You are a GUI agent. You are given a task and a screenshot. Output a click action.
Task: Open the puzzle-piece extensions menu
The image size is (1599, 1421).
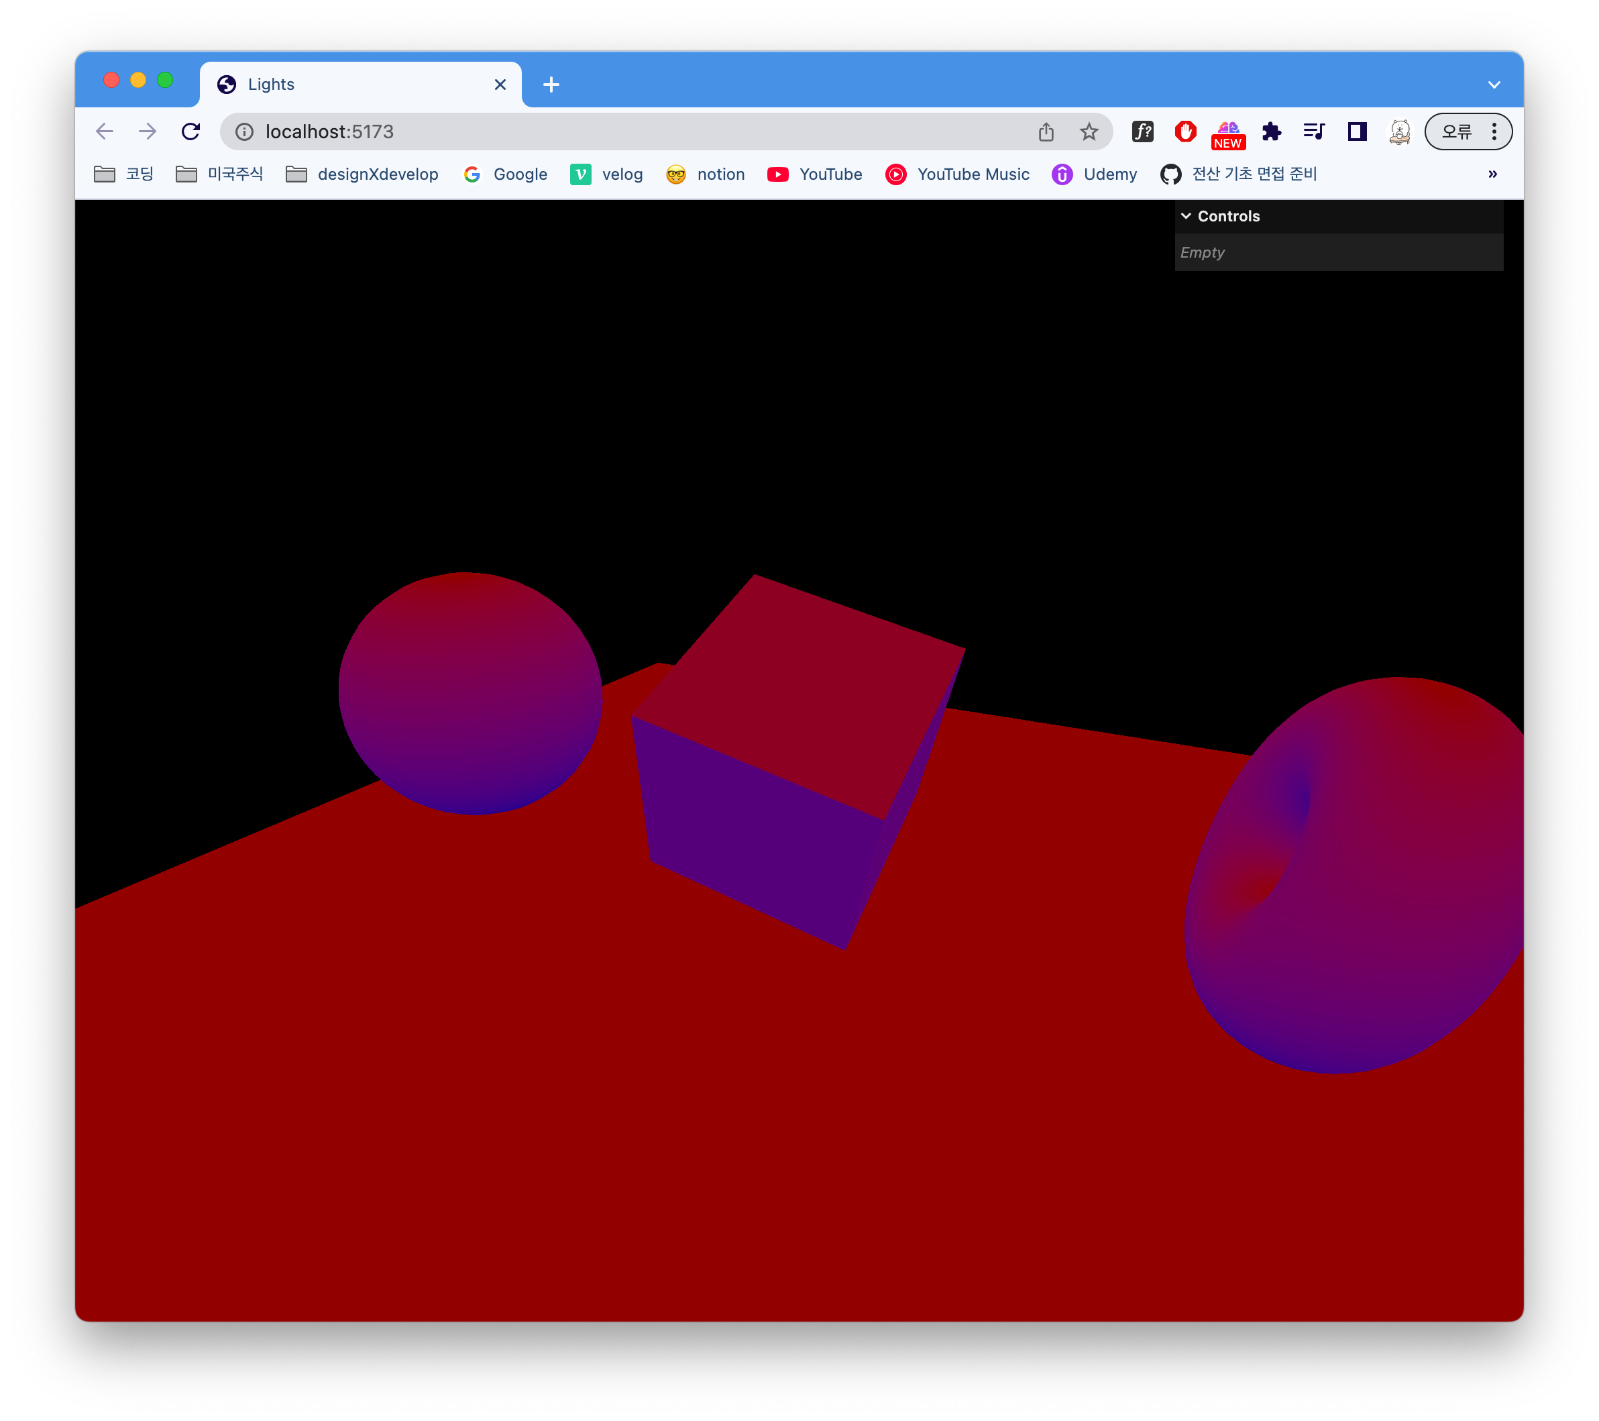[x=1271, y=131]
